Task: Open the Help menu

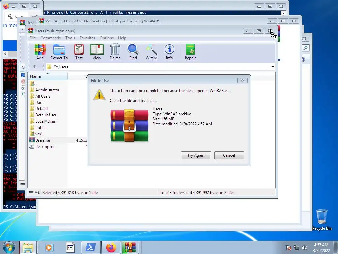Action: (122, 38)
